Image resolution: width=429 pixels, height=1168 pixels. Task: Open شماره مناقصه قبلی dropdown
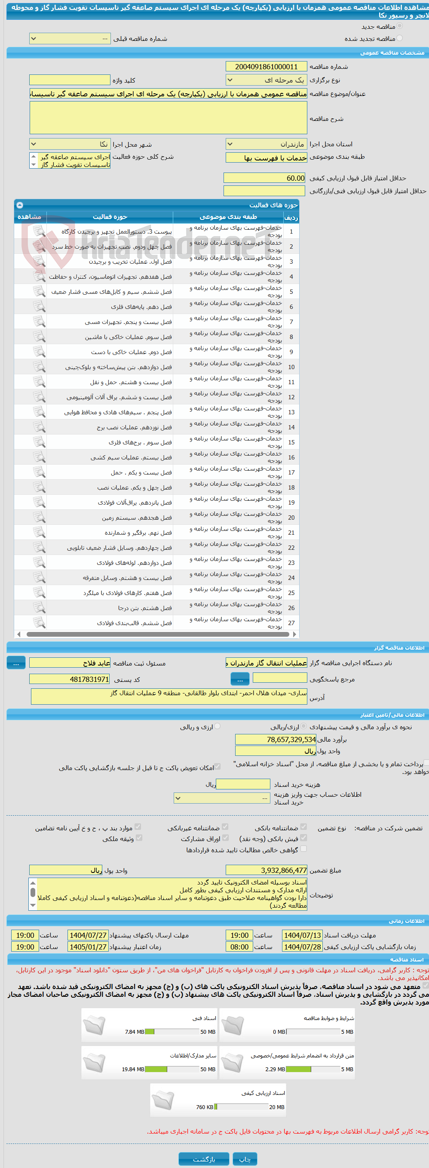(x=70, y=39)
